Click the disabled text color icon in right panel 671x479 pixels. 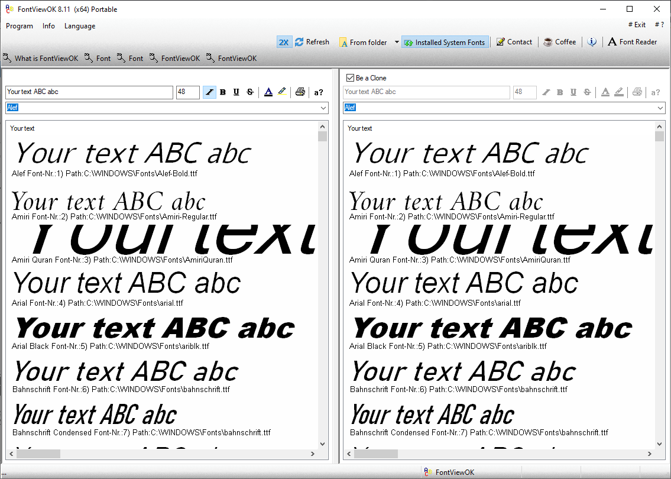[605, 92]
